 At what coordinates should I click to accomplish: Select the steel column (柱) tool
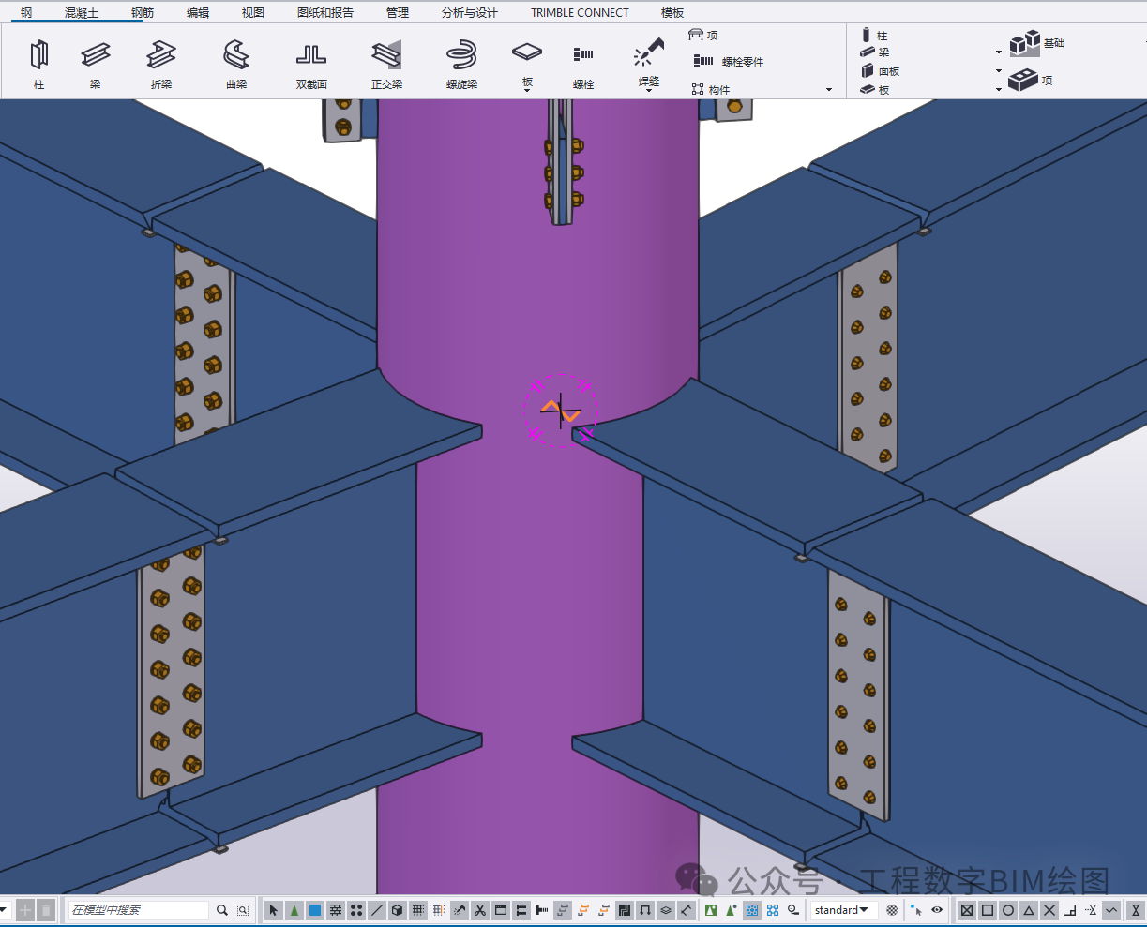coord(38,56)
